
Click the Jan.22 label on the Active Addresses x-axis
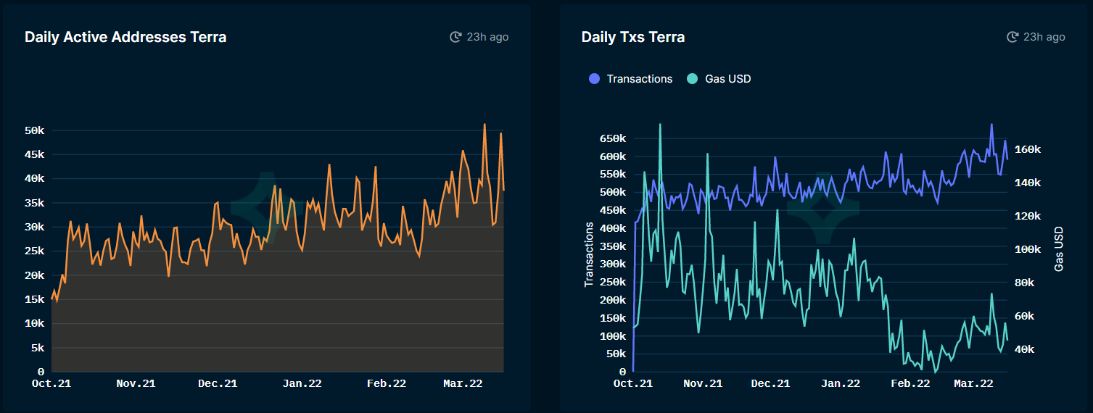(302, 384)
